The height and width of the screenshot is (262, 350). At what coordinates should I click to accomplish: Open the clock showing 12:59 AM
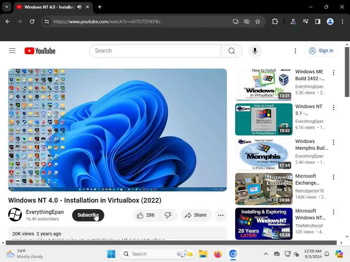tap(313, 254)
